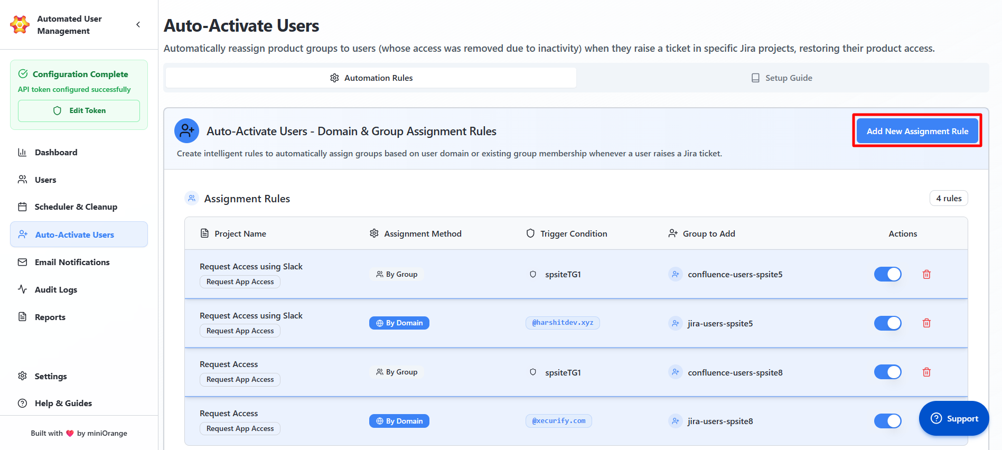Click the Audit Logs activity icon
The height and width of the screenshot is (450, 1002).
[x=22, y=289]
